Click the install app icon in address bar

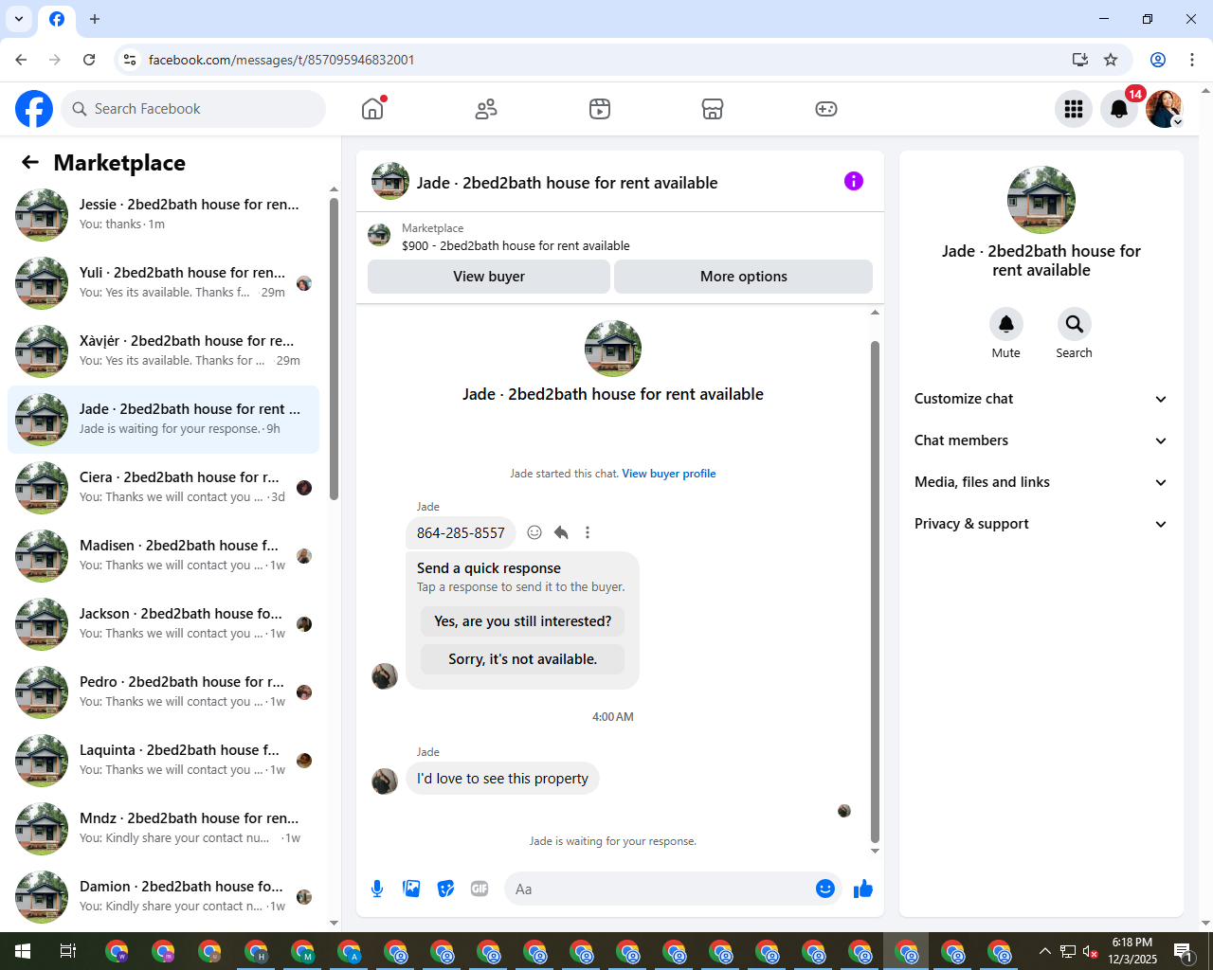point(1079,60)
